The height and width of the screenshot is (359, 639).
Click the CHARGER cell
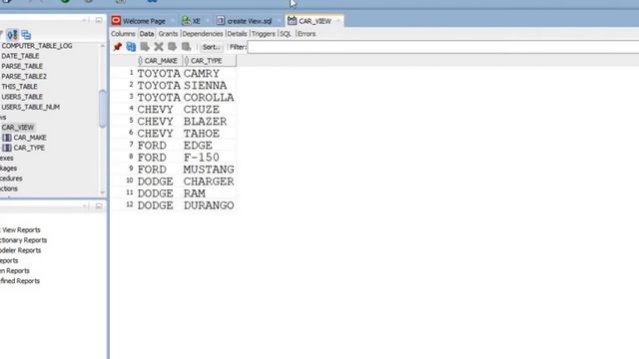209,181
